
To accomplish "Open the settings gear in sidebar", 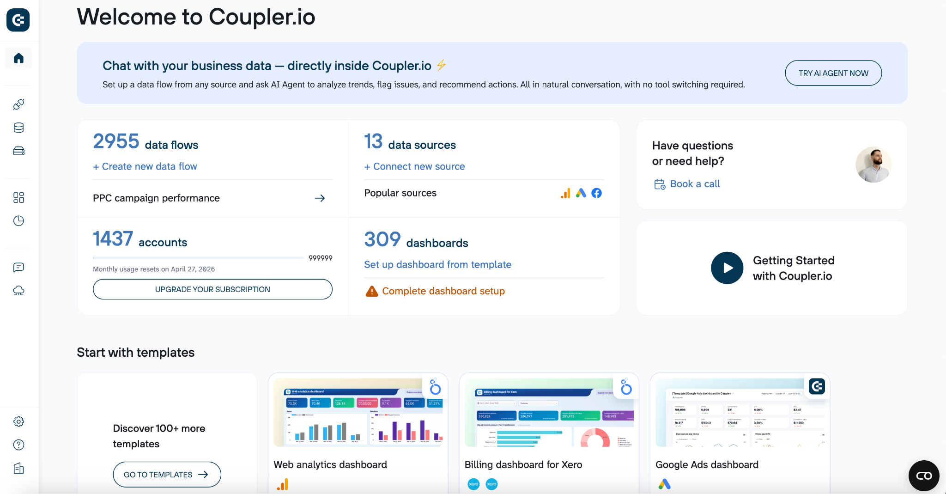I will pos(18,421).
